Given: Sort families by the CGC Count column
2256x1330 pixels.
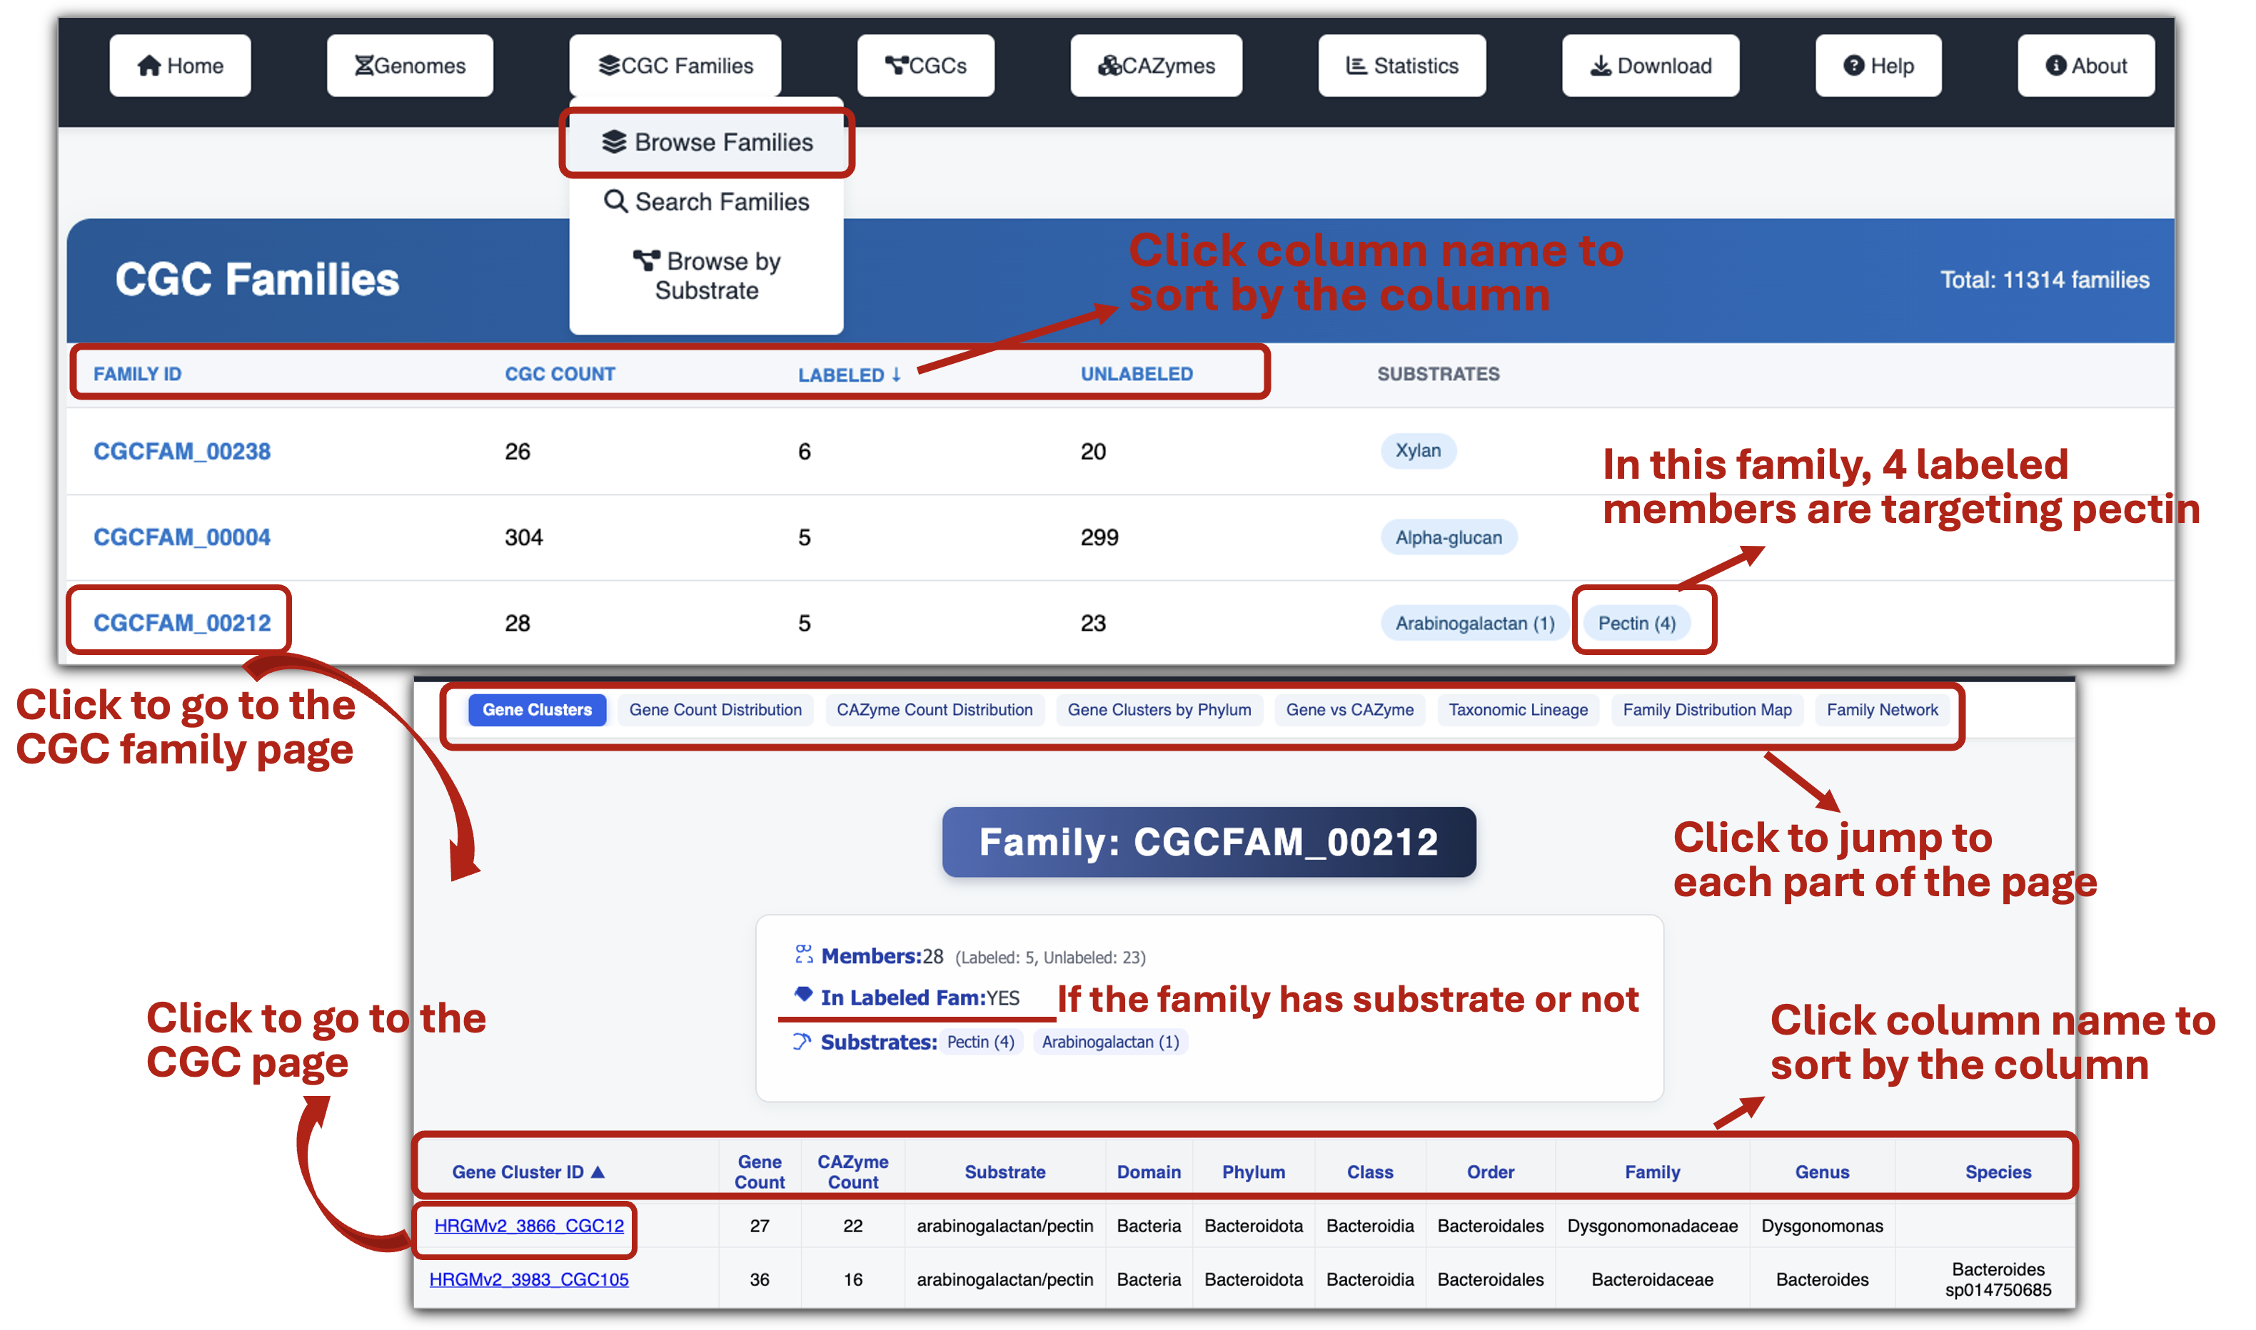Looking at the screenshot, I should 560,375.
